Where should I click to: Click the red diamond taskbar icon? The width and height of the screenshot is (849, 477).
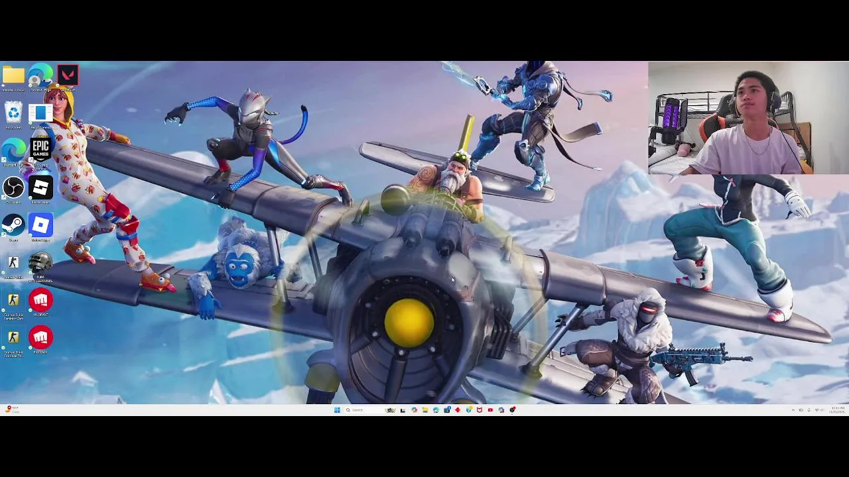click(458, 410)
